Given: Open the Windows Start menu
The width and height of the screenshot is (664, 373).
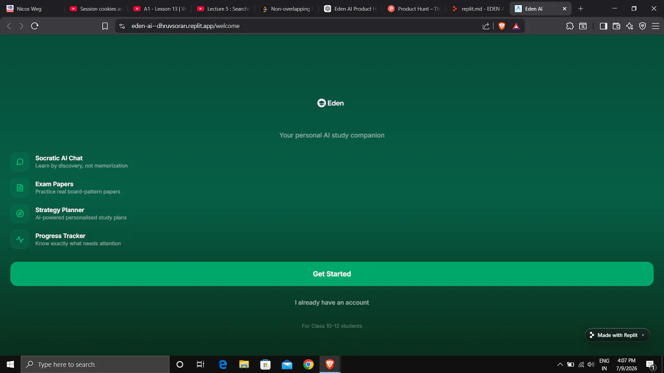Looking at the screenshot, I should point(10,364).
